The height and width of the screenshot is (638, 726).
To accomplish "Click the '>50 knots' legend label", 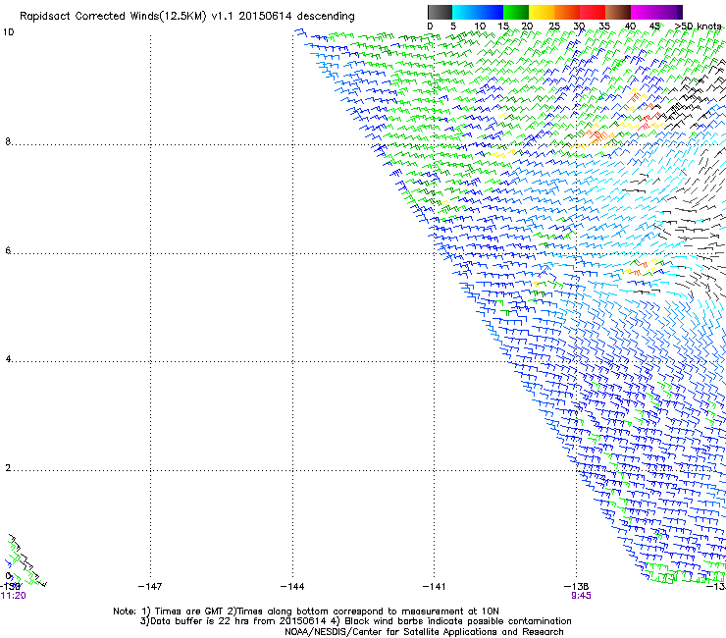I will pyautogui.click(x=699, y=27).
